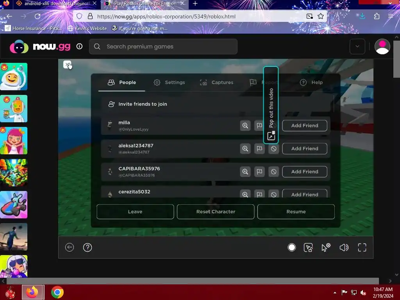Viewport: 400px width, 300px height.
Task: Open the player help question mark
Action: (87, 247)
